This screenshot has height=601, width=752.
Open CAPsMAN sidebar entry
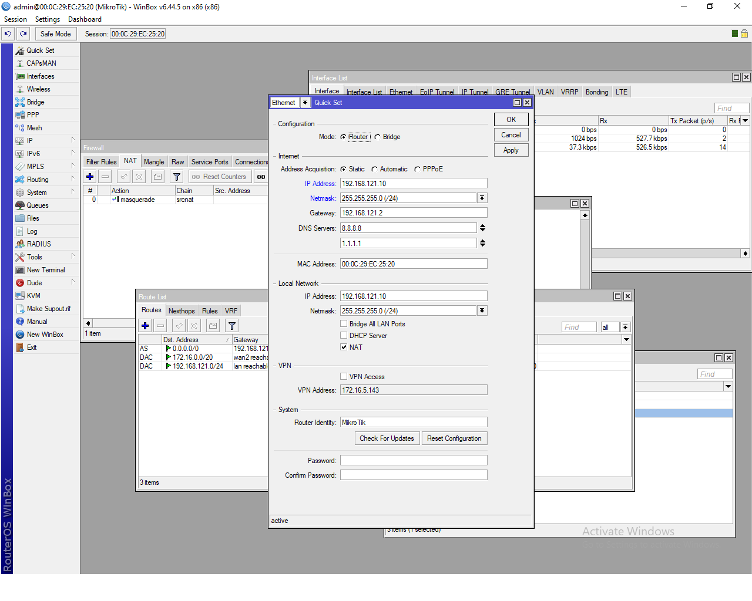click(x=41, y=63)
